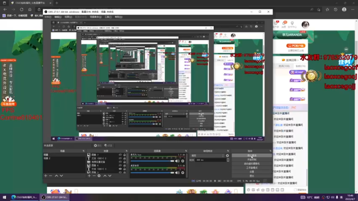The width and height of the screenshot is (358, 201).
Task: Click the transition duration 300 ms field
Action: click(210, 160)
